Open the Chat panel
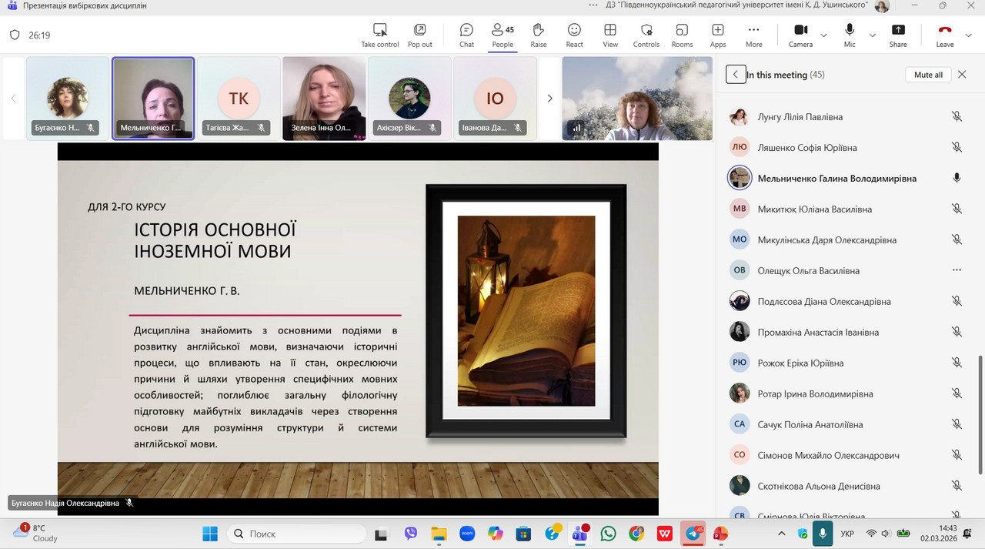The image size is (985, 549). point(466,35)
